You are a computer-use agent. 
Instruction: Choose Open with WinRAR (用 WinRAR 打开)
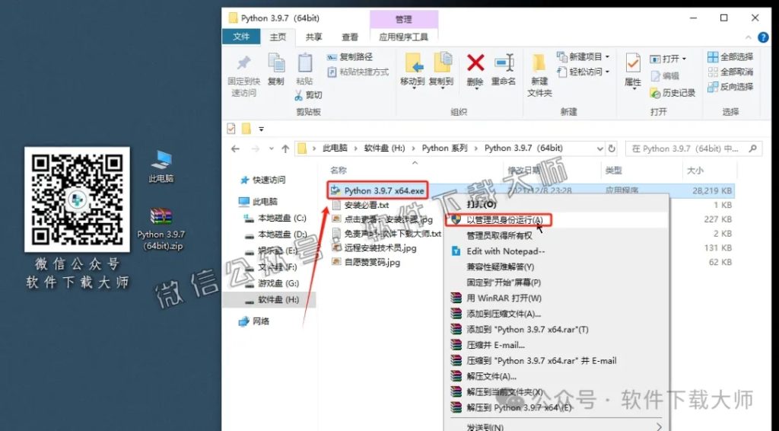(504, 299)
